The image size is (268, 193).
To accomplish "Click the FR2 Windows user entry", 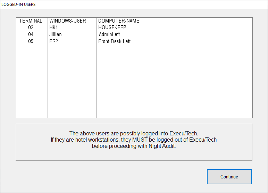I will (x=54, y=41).
